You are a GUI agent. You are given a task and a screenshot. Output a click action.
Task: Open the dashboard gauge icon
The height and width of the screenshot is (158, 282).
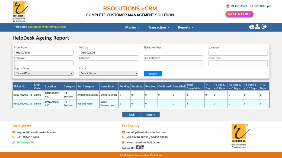252,27
